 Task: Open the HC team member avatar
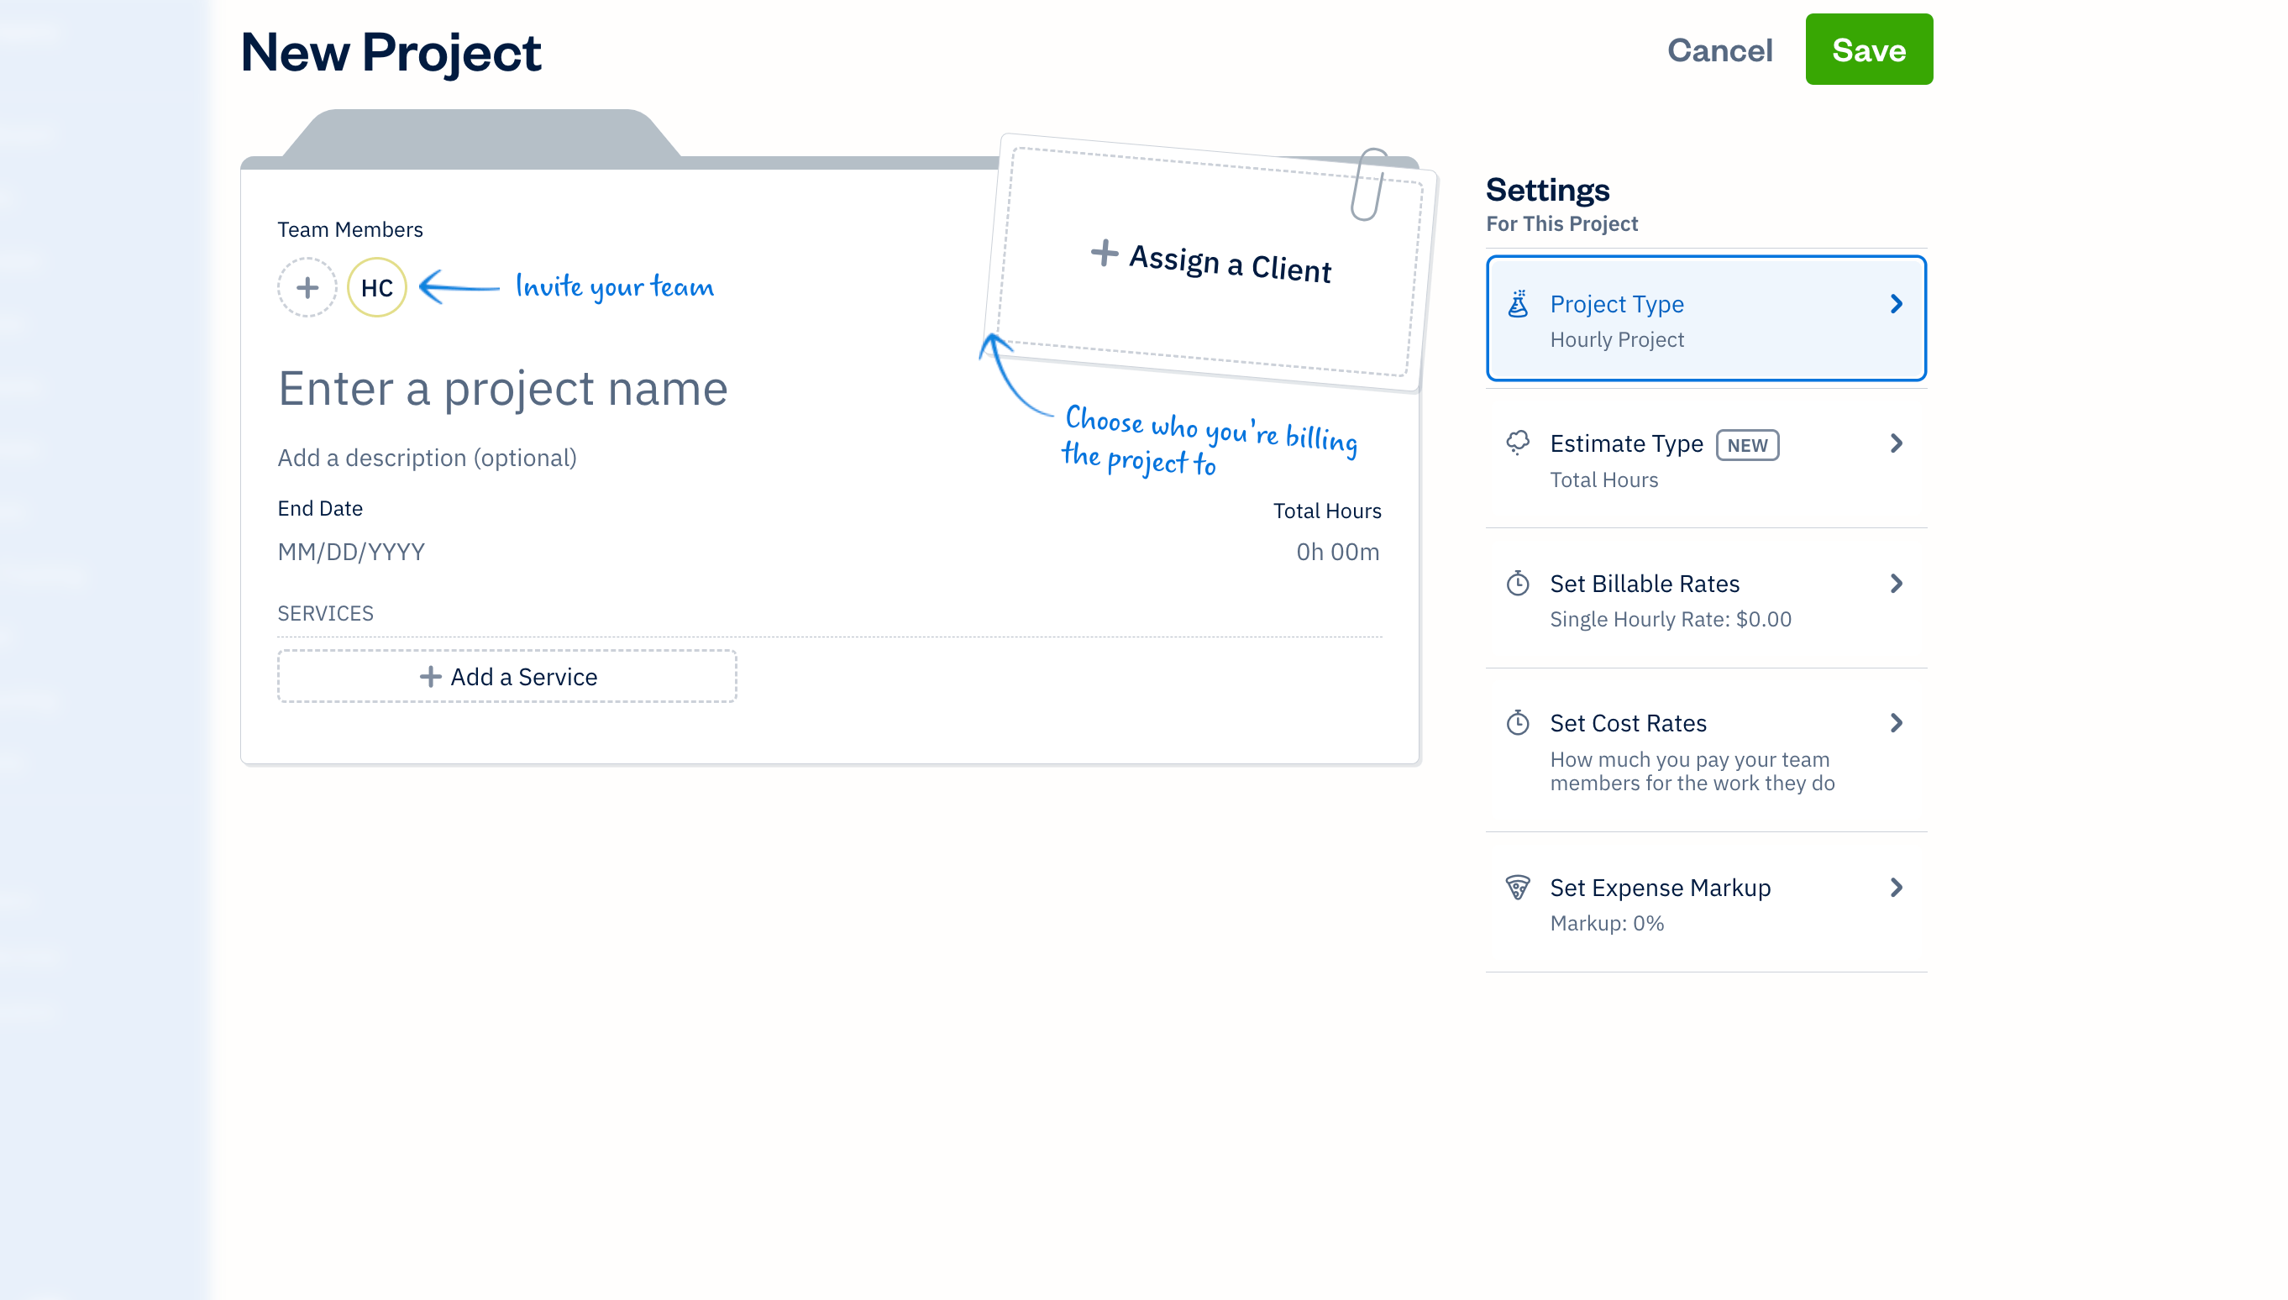377,287
